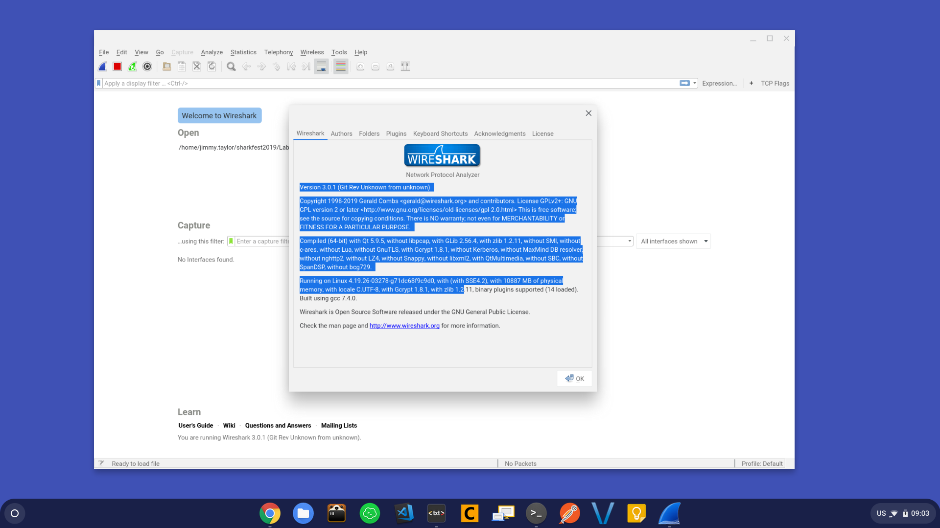Open the Wireless menu
This screenshot has height=528, width=940.
tap(312, 52)
